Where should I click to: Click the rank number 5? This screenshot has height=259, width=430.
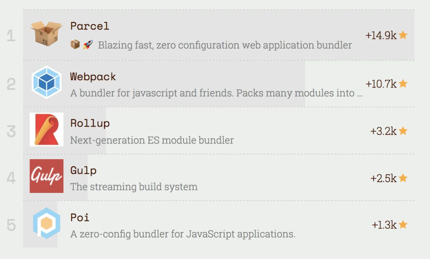tap(11, 225)
